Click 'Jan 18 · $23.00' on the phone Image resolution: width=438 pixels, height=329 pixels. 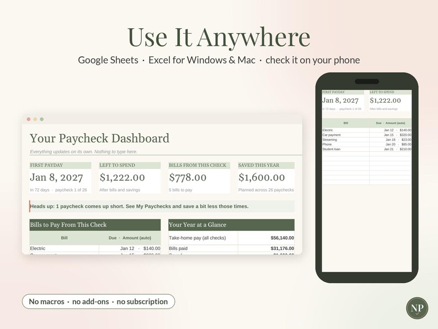(x=398, y=140)
